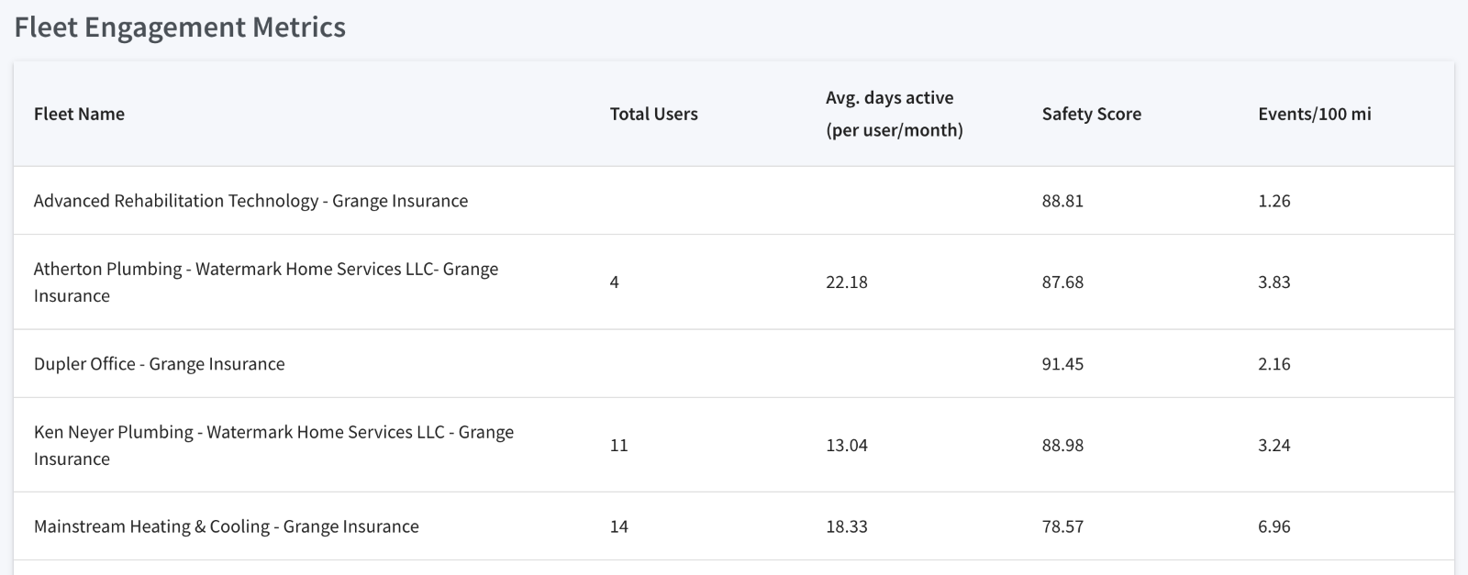Click the Total Users column header
This screenshot has width=1468, height=575.
tap(653, 114)
